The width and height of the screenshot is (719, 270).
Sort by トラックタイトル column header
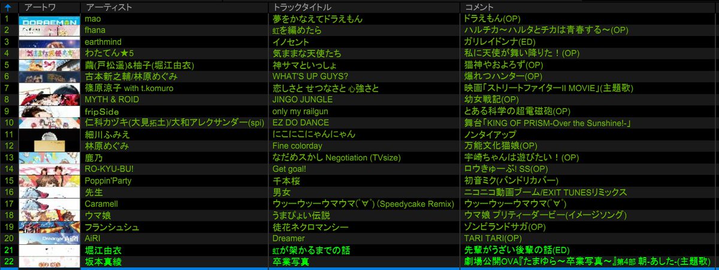(x=301, y=7)
